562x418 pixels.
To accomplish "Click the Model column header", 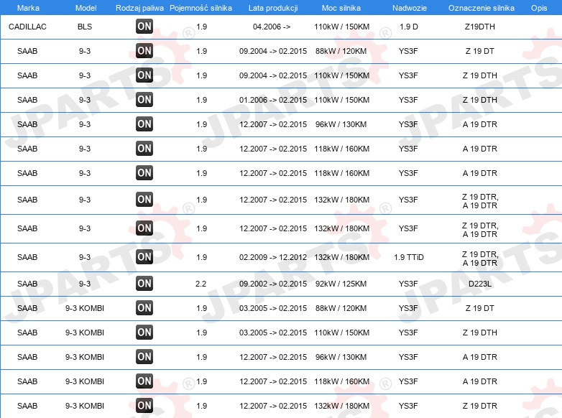I will click(x=86, y=8).
